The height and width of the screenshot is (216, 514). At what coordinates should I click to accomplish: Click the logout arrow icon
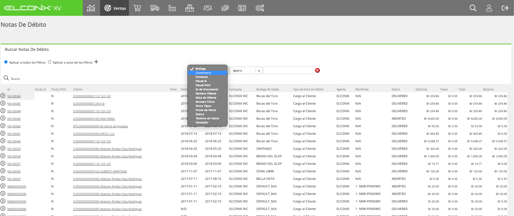pyautogui.click(x=505, y=8)
